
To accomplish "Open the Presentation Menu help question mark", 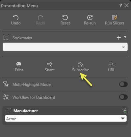I will [x=121, y=5].
